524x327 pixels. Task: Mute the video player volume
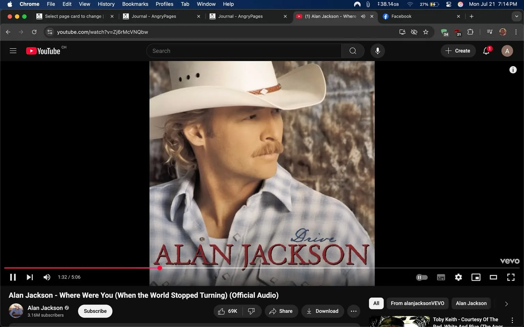click(47, 277)
